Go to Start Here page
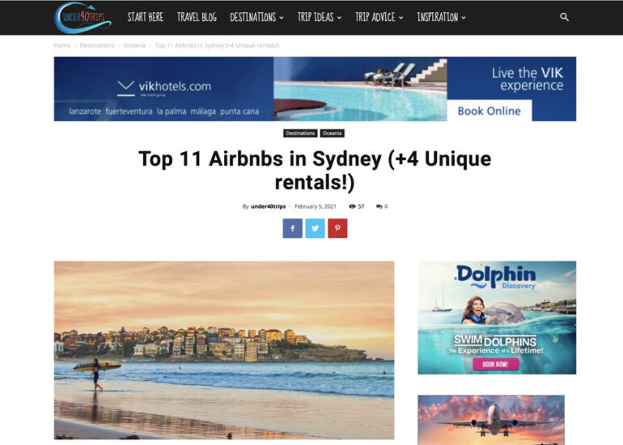623x445 pixels. (146, 17)
